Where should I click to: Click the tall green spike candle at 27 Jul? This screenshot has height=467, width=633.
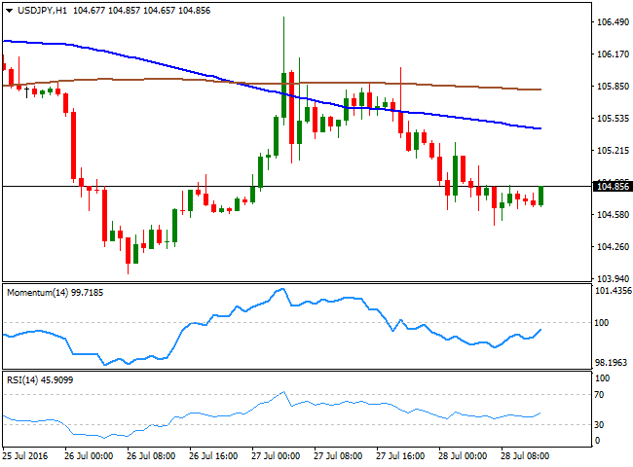click(x=283, y=95)
